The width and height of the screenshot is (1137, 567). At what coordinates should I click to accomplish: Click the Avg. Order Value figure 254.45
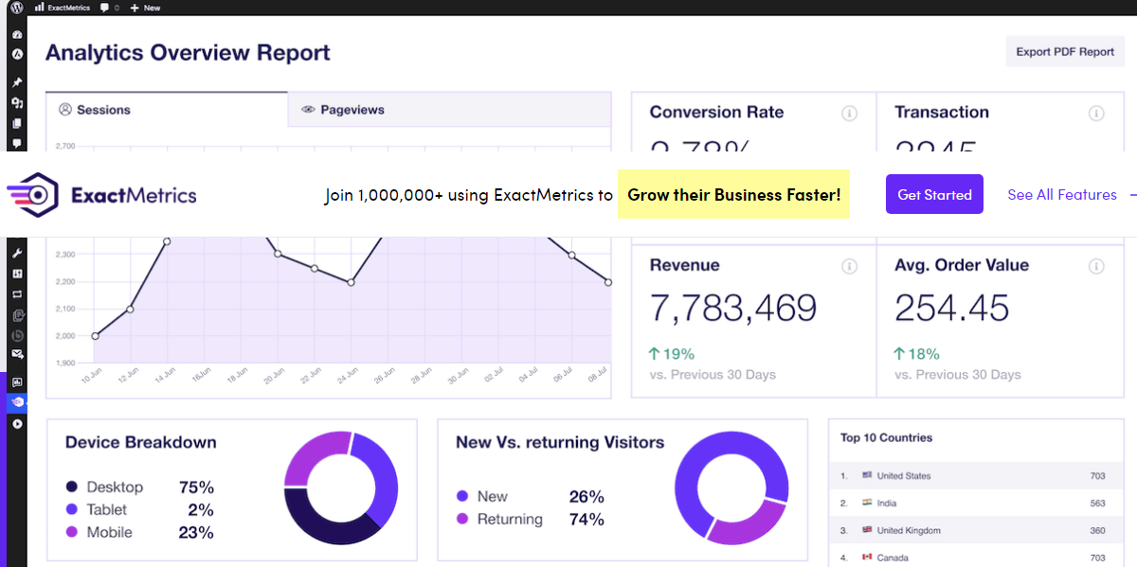pos(952,309)
